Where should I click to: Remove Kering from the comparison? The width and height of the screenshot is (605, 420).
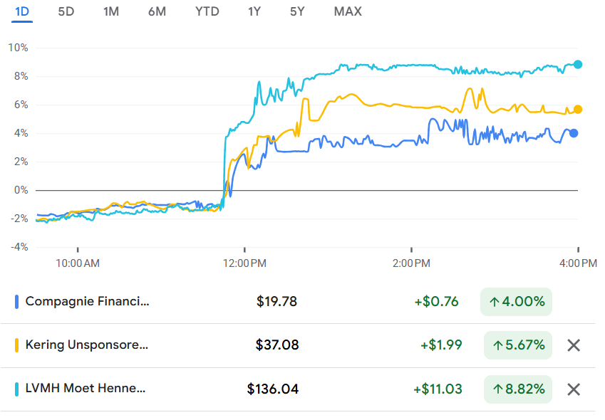tap(573, 345)
